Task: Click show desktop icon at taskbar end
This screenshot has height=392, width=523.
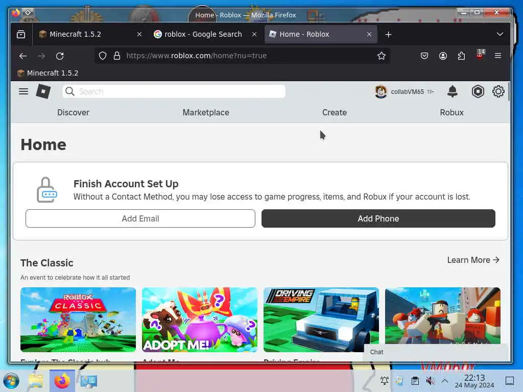Action: [x=509, y=381]
